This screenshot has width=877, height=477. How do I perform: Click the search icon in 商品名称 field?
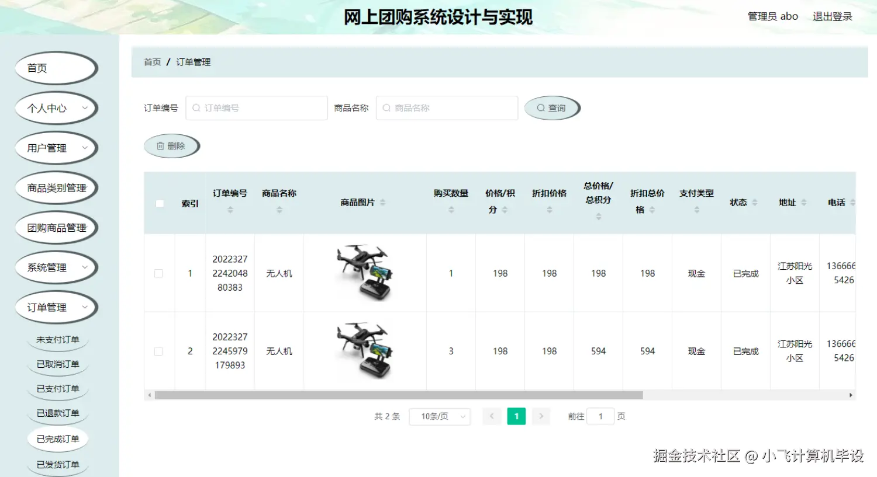[386, 108]
